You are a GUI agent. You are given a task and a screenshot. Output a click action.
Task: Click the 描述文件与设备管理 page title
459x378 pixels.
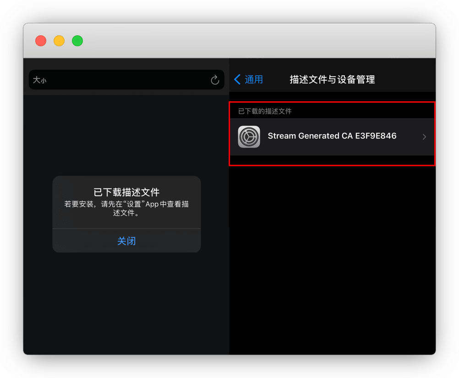[x=332, y=80]
